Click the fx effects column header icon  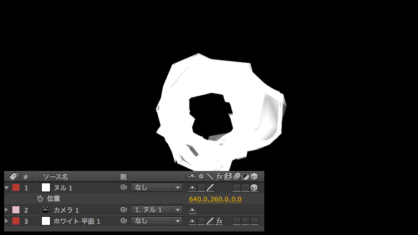pyautogui.click(x=219, y=176)
